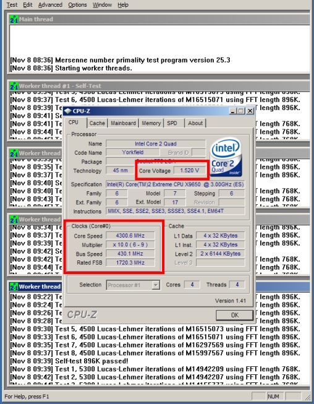Open the Test menu
This screenshot has height=404, width=314.
pos(12,4)
